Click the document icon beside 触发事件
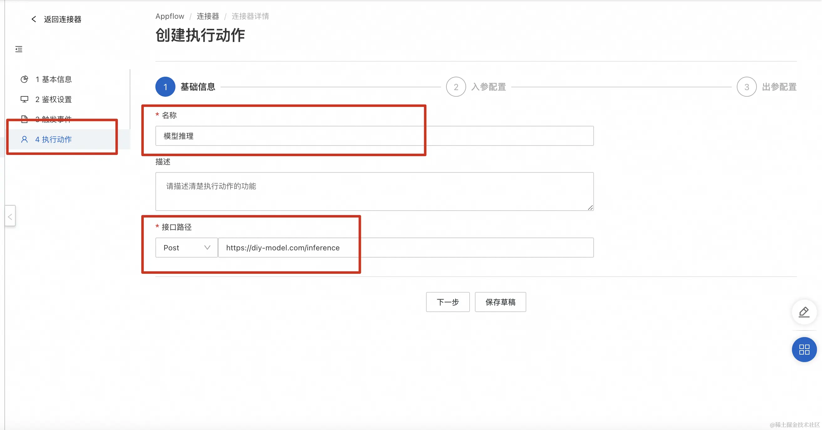 [x=24, y=119]
